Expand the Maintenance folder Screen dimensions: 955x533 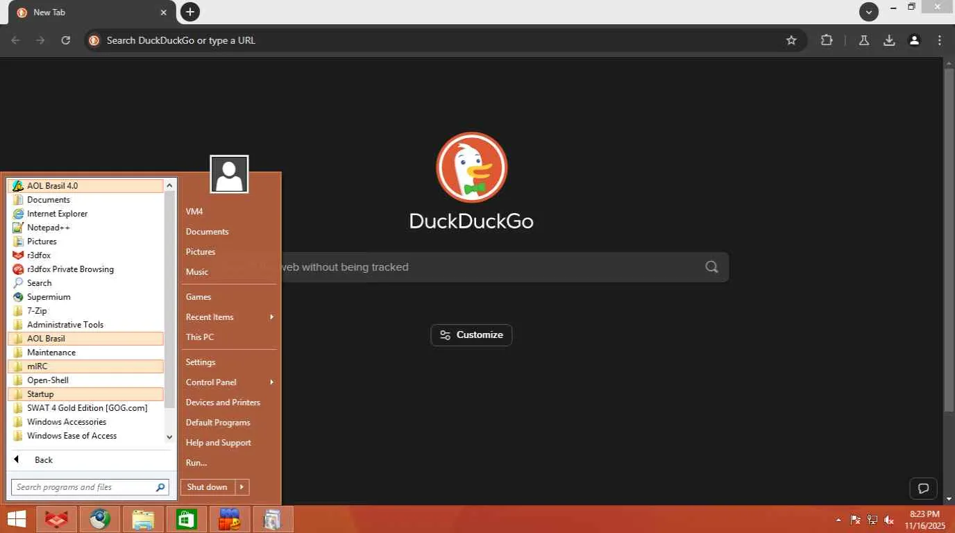click(85, 353)
